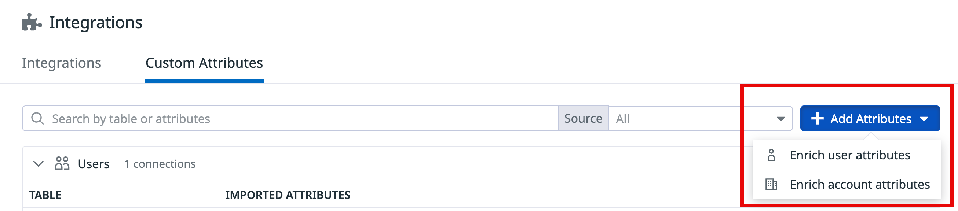The height and width of the screenshot is (211, 958).
Task: Click the IMPORTED ATTRIBUTES column header
Action: tap(288, 195)
